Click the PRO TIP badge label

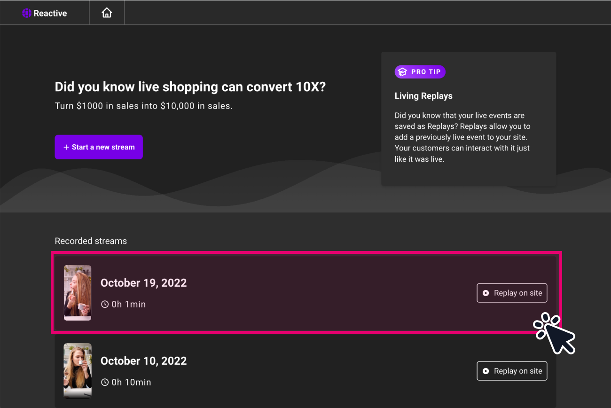point(426,72)
